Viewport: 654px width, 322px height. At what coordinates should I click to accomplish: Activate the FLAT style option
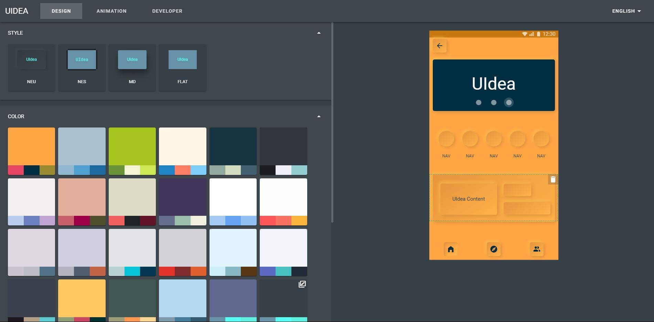pyautogui.click(x=182, y=67)
